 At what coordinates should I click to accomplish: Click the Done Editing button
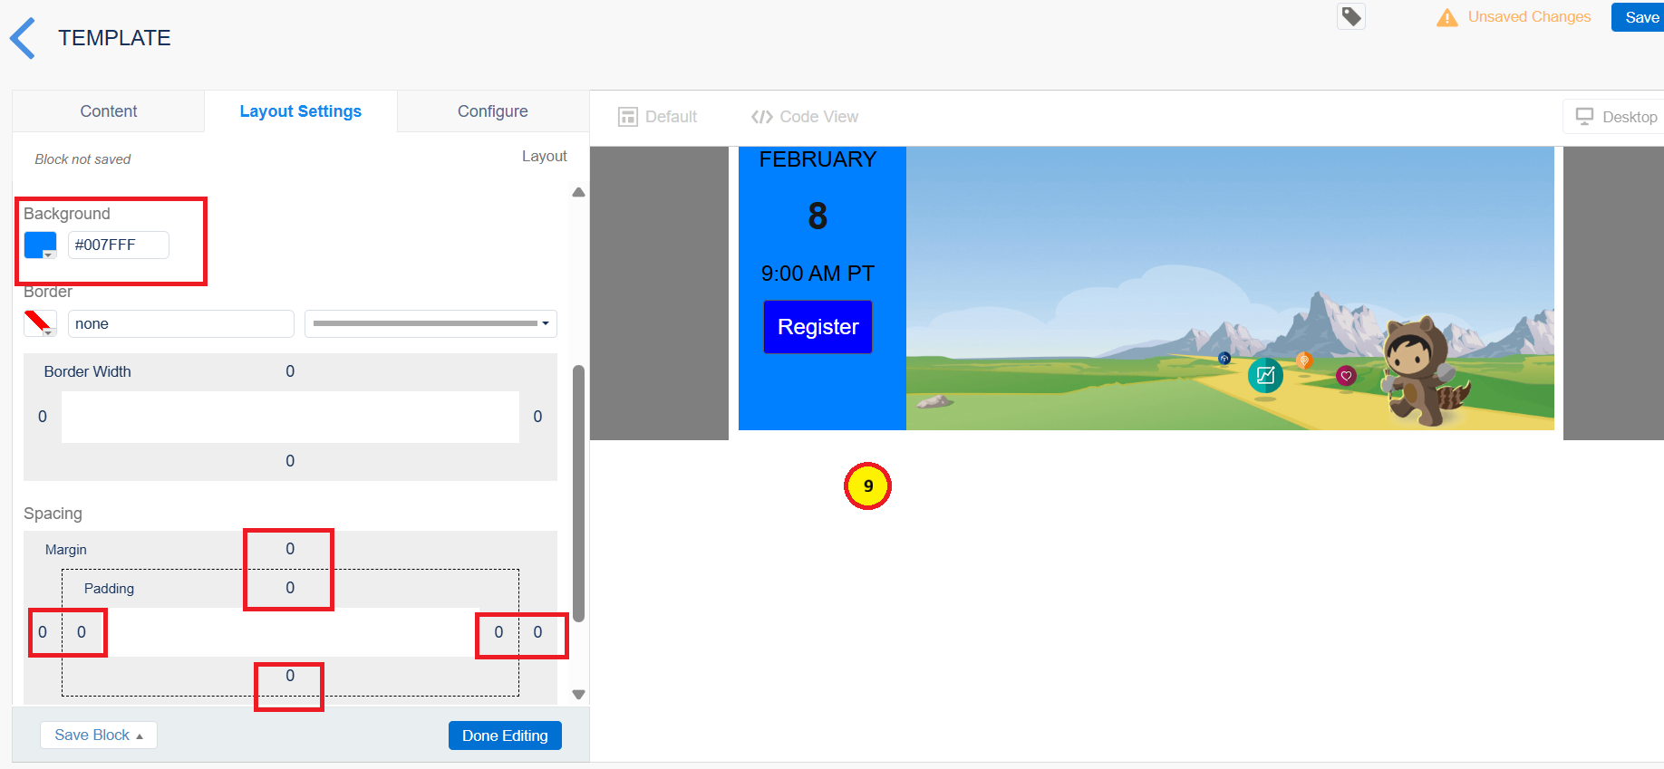[505, 735]
